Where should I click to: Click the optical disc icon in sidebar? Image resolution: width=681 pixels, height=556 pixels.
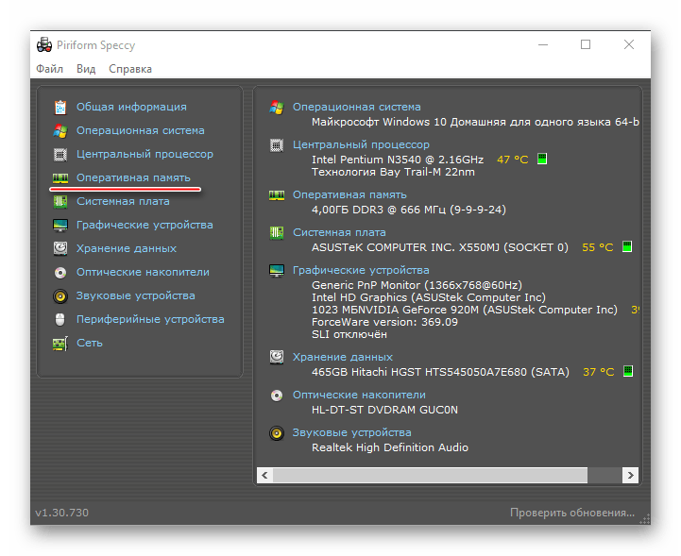coord(60,273)
